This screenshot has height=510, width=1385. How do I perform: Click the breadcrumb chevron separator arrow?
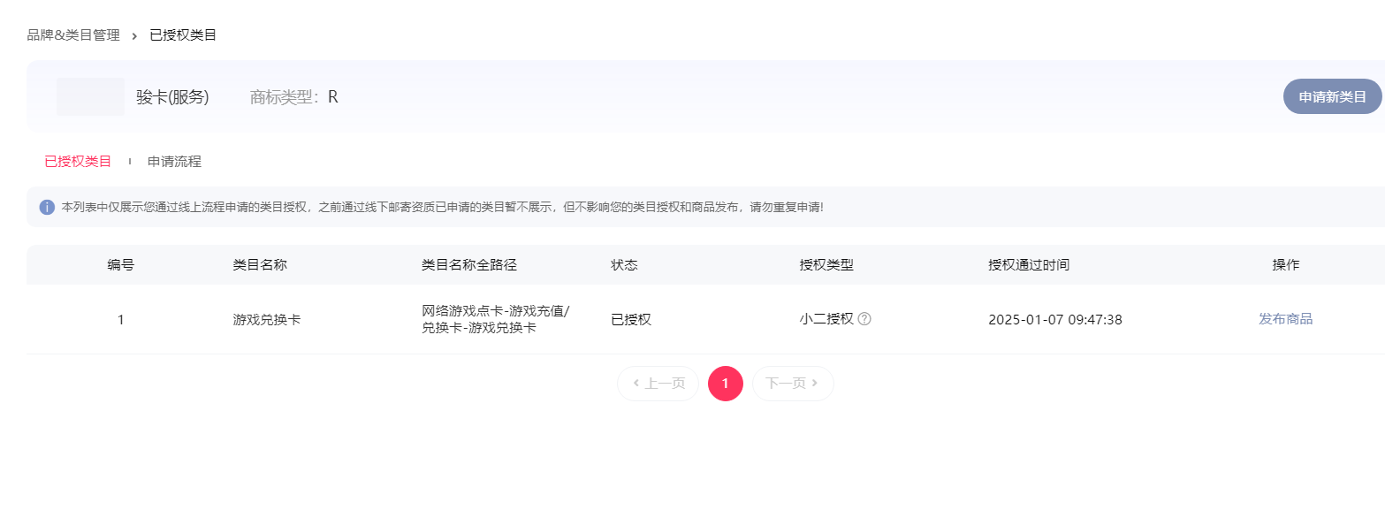[134, 35]
